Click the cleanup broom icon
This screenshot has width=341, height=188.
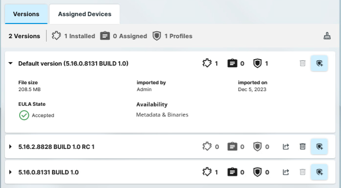click(327, 36)
